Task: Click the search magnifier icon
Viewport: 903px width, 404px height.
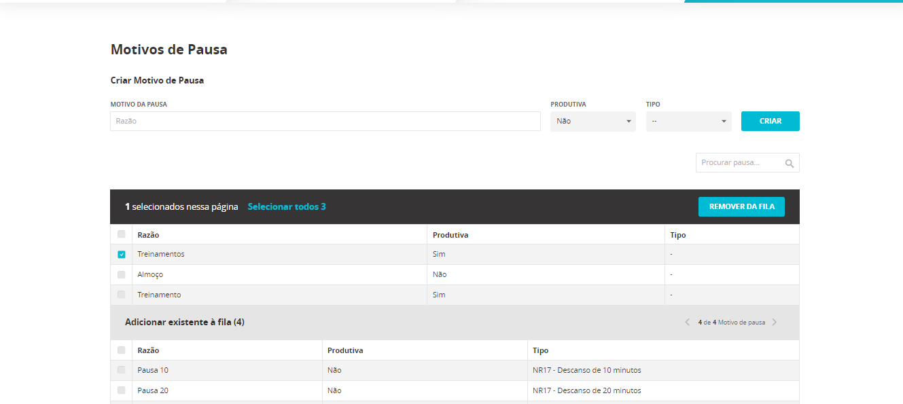Action: click(x=789, y=163)
